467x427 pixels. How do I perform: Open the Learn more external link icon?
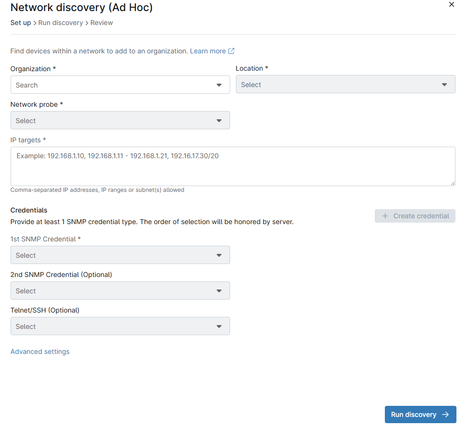click(232, 51)
